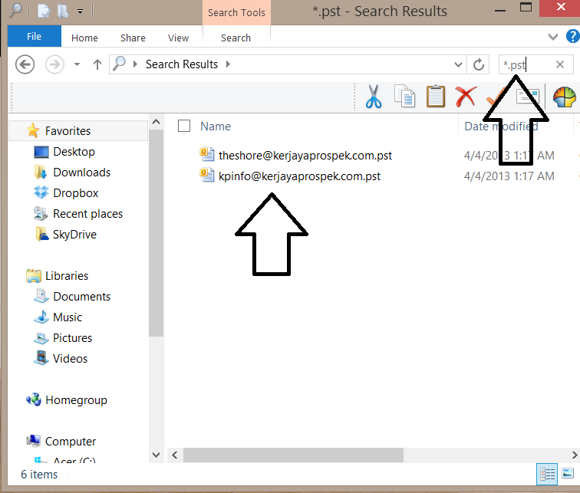Click the 6 items status text
580x493 pixels.
[x=39, y=474]
